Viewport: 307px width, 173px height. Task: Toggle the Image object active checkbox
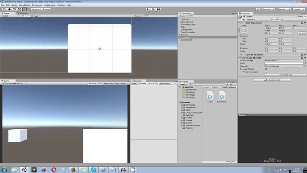[x=244, y=16]
